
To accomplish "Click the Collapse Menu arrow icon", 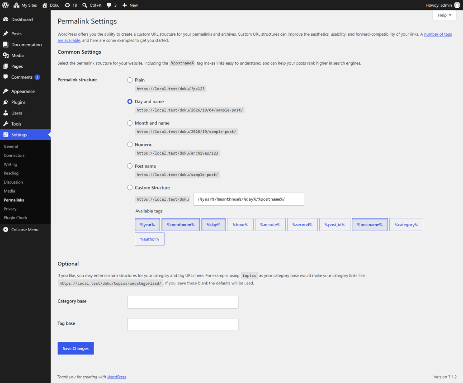I will [x=5, y=230].
